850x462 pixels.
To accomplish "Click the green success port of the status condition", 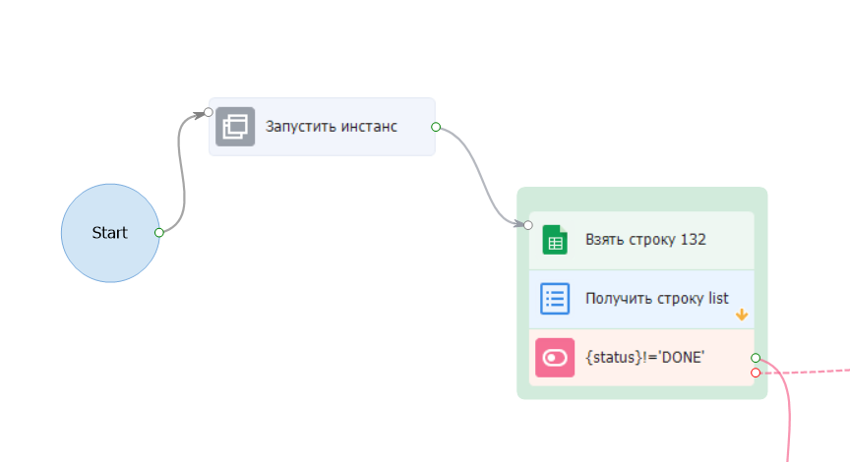I will click(756, 358).
